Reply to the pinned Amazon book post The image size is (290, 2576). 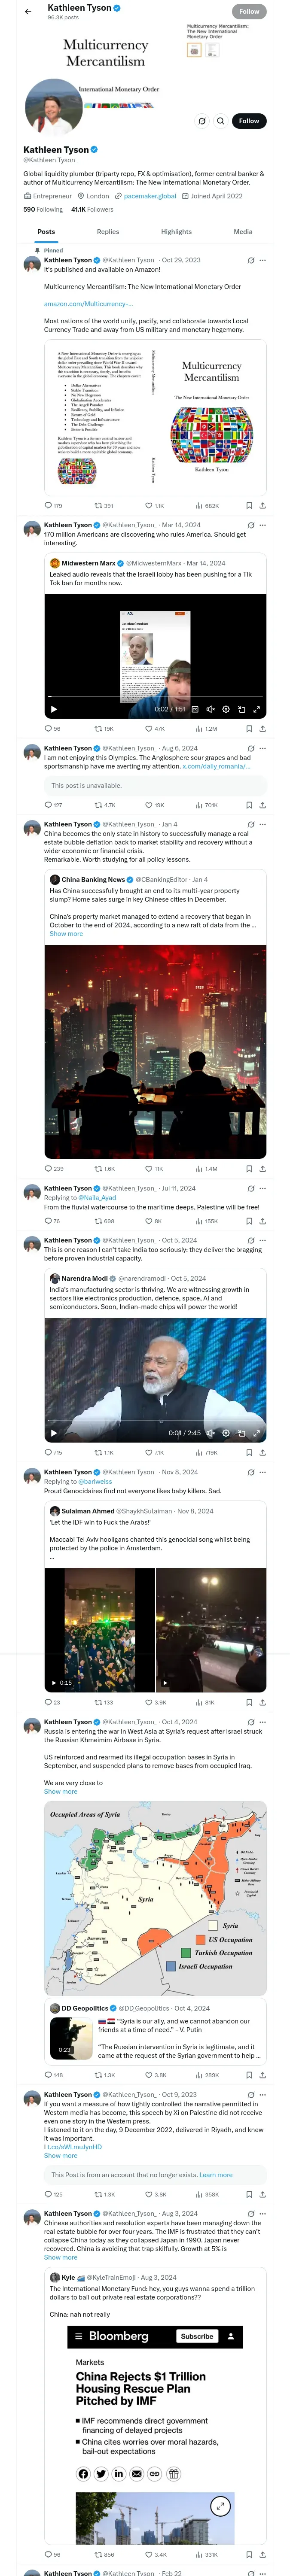click(48, 506)
